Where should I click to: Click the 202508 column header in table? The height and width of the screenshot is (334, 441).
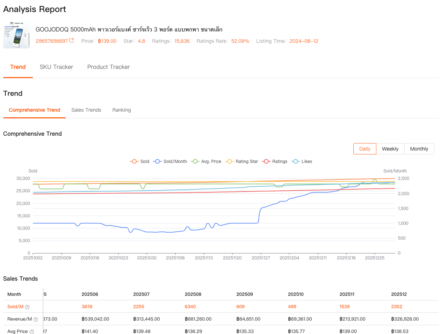(x=192, y=294)
